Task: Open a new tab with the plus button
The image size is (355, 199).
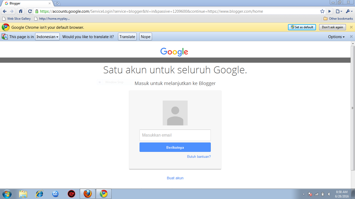Action: pyautogui.click(x=57, y=3)
